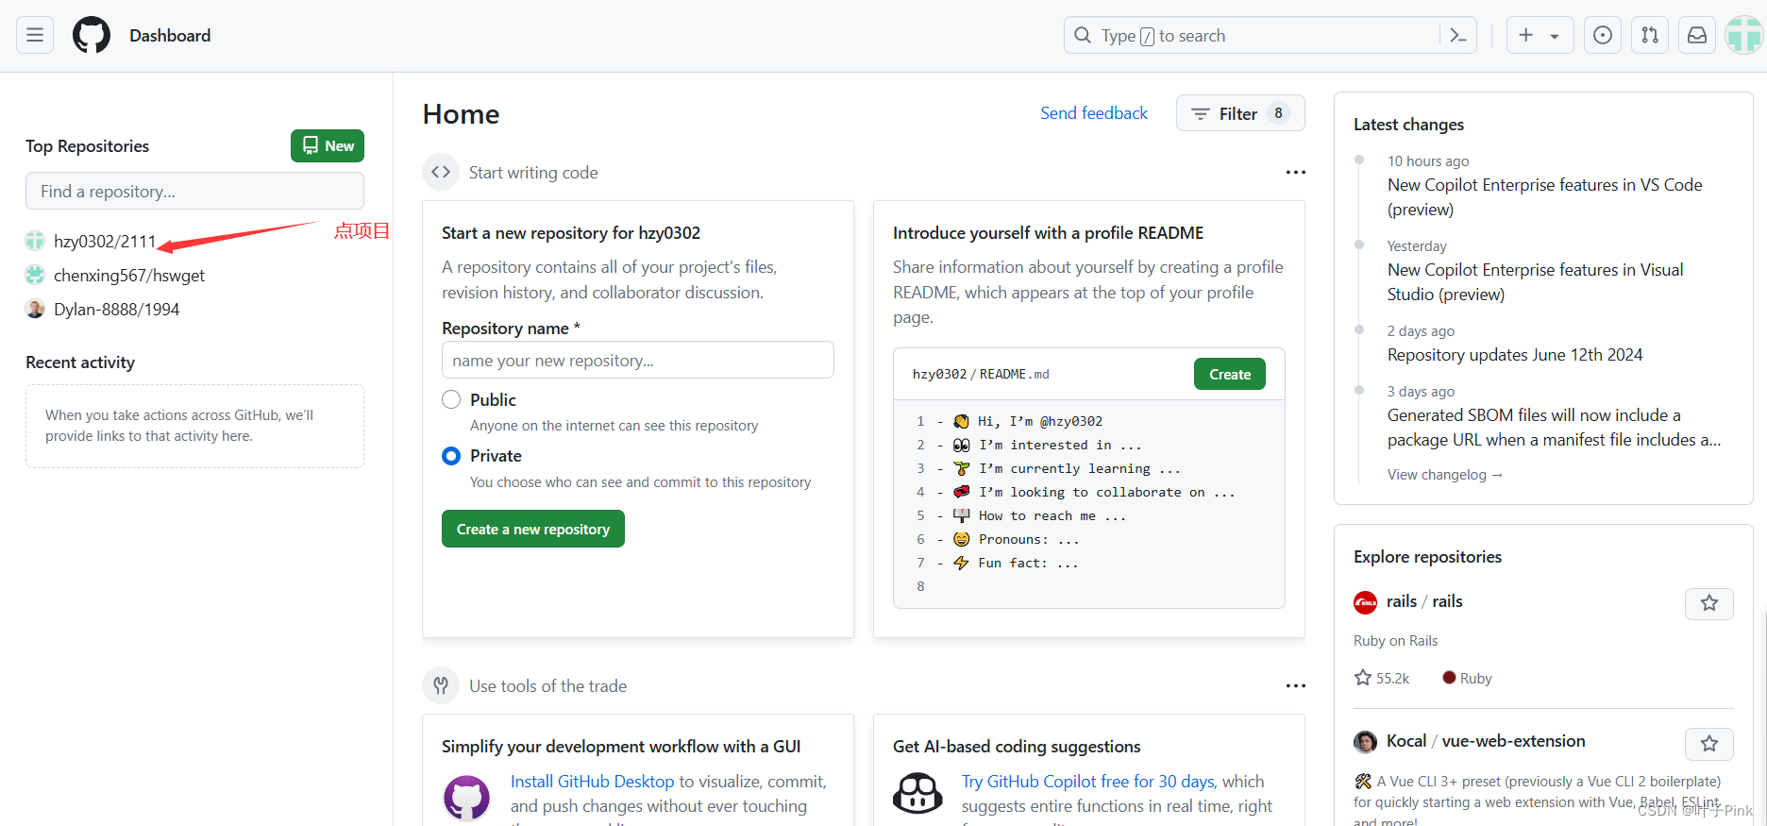Open 'New Copilot Enterprise features in Visual Studio' entry

coord(1535,281)
